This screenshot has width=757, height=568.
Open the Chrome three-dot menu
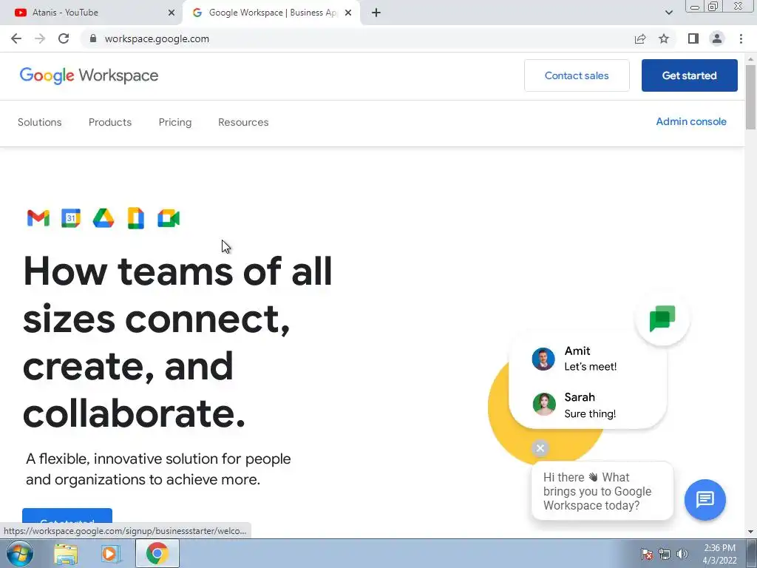click(741, 38)
